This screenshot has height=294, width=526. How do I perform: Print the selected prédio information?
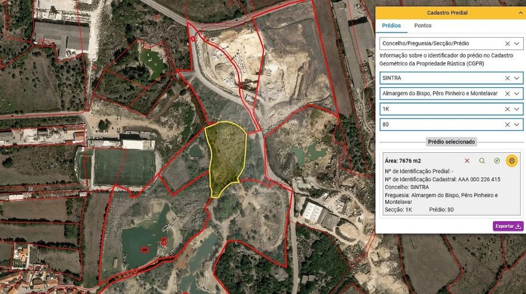tap(511, 161)
